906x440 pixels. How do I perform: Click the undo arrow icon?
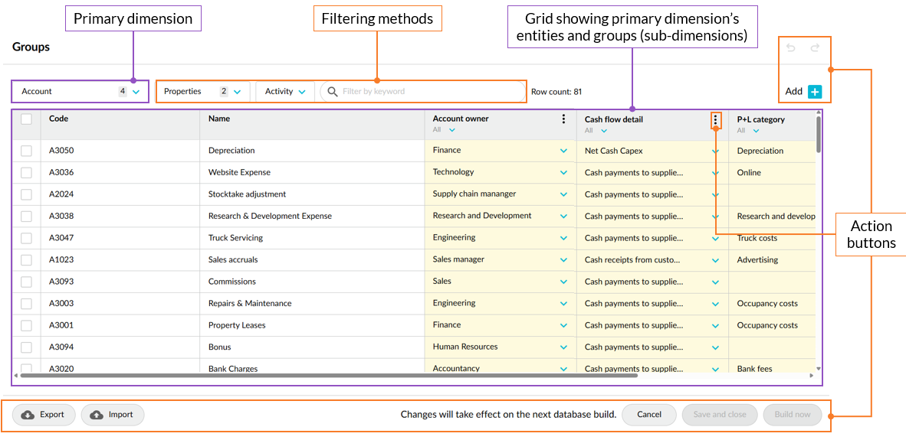pos(791,48)
